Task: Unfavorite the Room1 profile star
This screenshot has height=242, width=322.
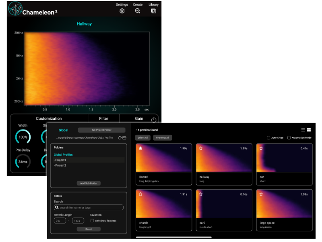Action: point(140,148)
